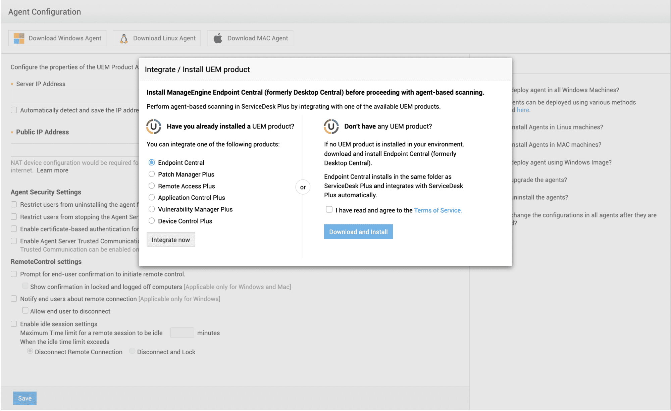
Task: Select Application Control Plus radio option
Action: 152,197
